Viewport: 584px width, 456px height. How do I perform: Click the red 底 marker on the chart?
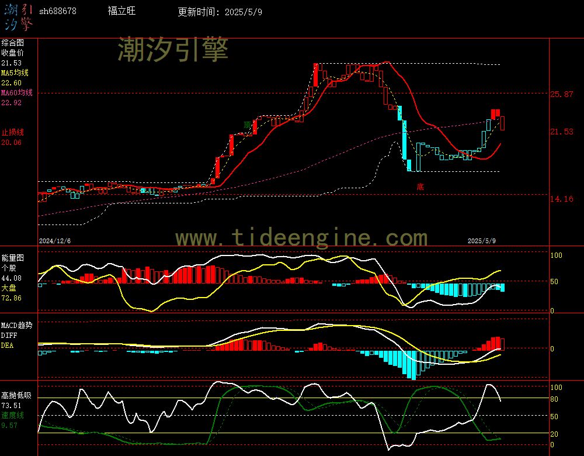click(x=420, y=187)
